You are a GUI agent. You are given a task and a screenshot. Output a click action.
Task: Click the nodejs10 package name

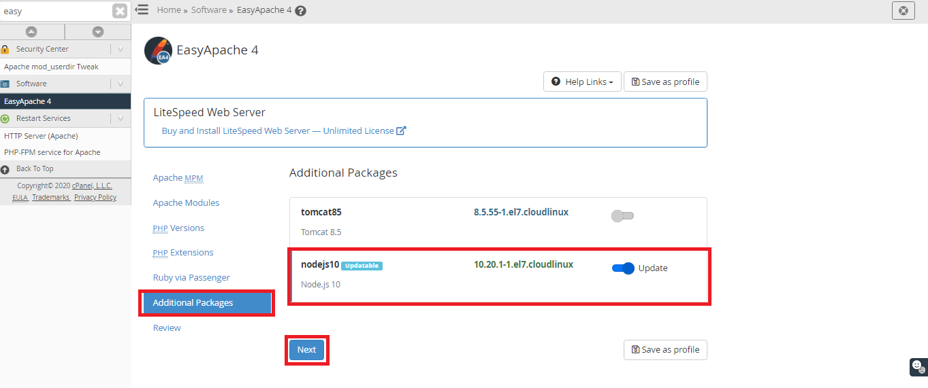320,264
